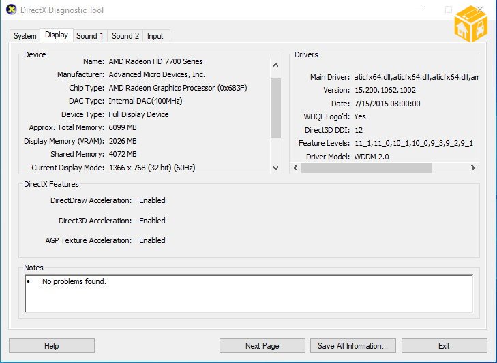The height and width of the screenshot is (363, 497).
Task: Click the chip type value with 0x683F
Action: 178,88
